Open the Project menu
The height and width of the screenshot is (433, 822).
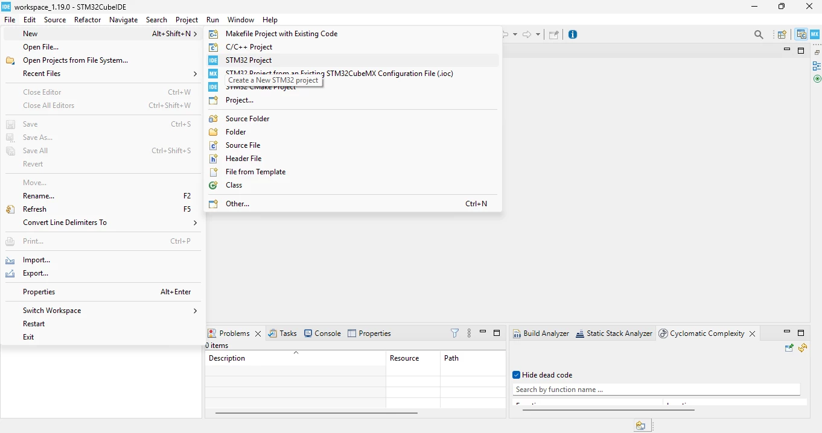coord(186,20)
